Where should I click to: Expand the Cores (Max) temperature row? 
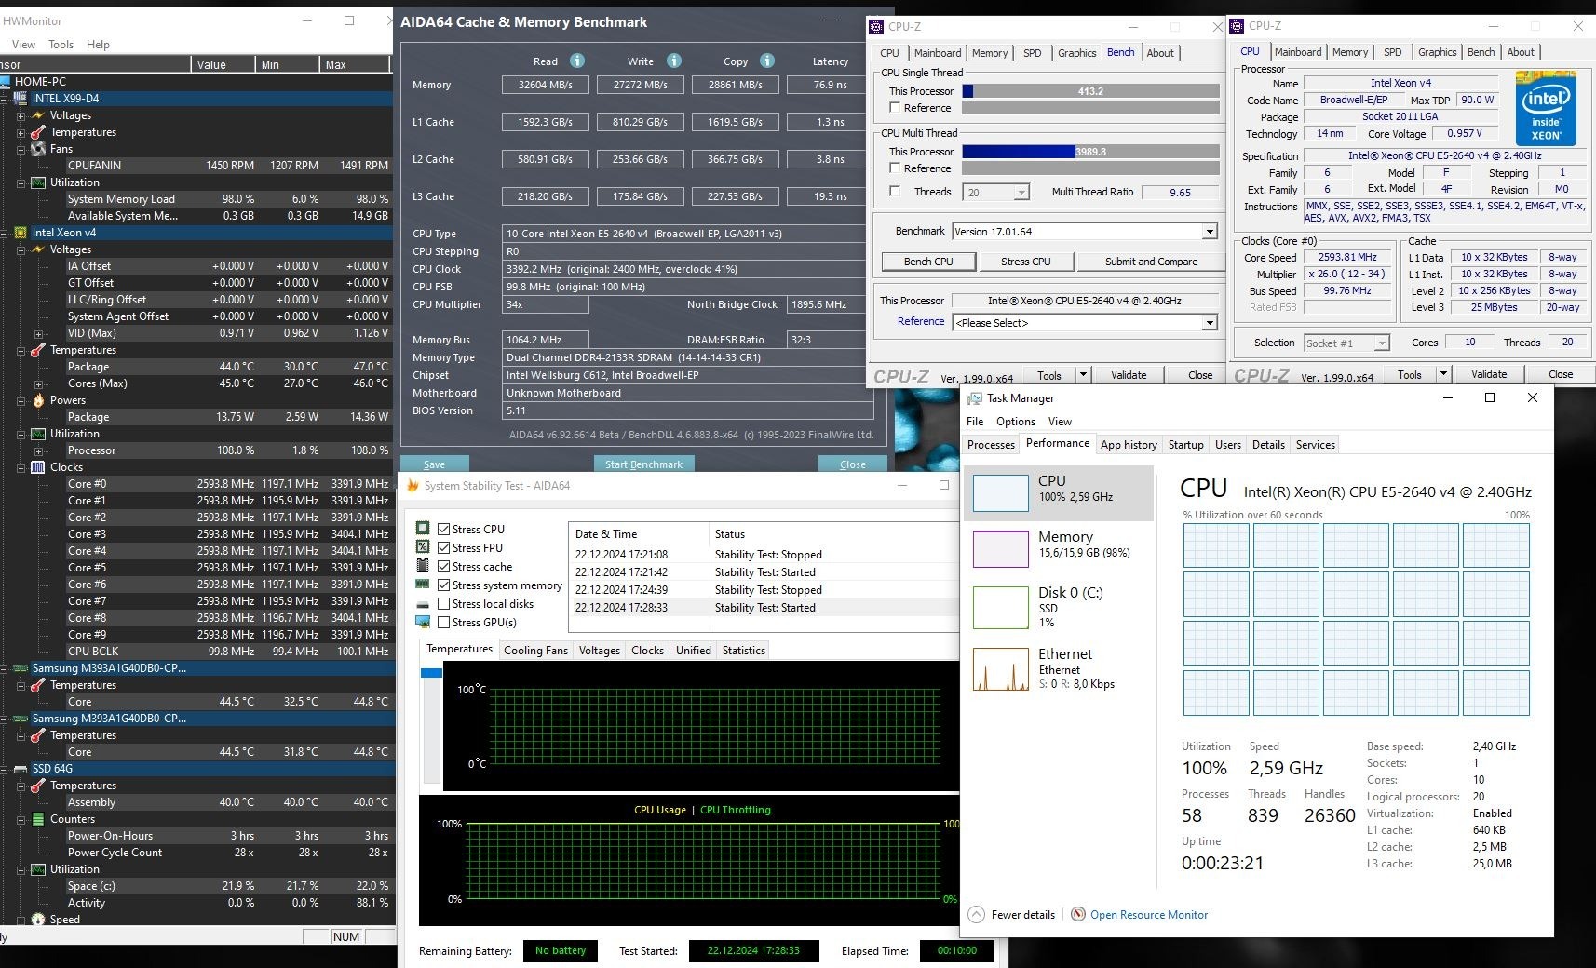click(38, 383)
